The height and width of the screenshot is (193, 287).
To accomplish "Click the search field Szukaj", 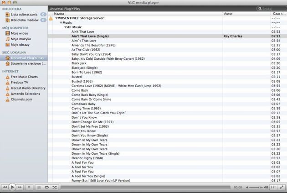I will click(x=272, y=9).
